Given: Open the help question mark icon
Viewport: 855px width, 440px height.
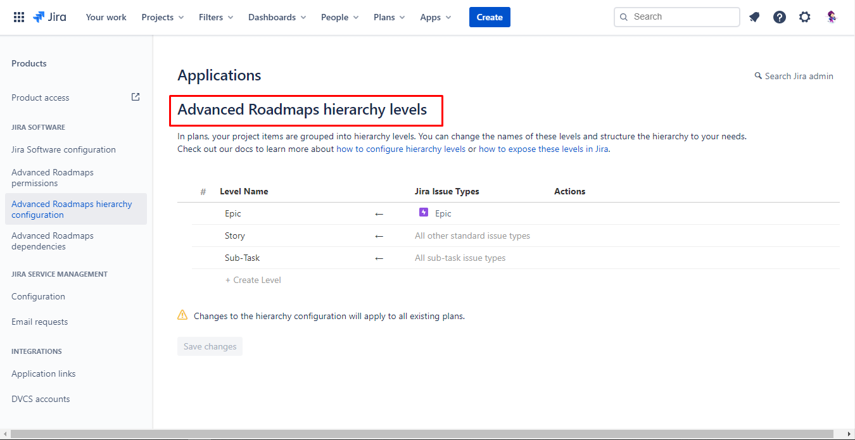Looking at the screenshot, I should [779, 16].
